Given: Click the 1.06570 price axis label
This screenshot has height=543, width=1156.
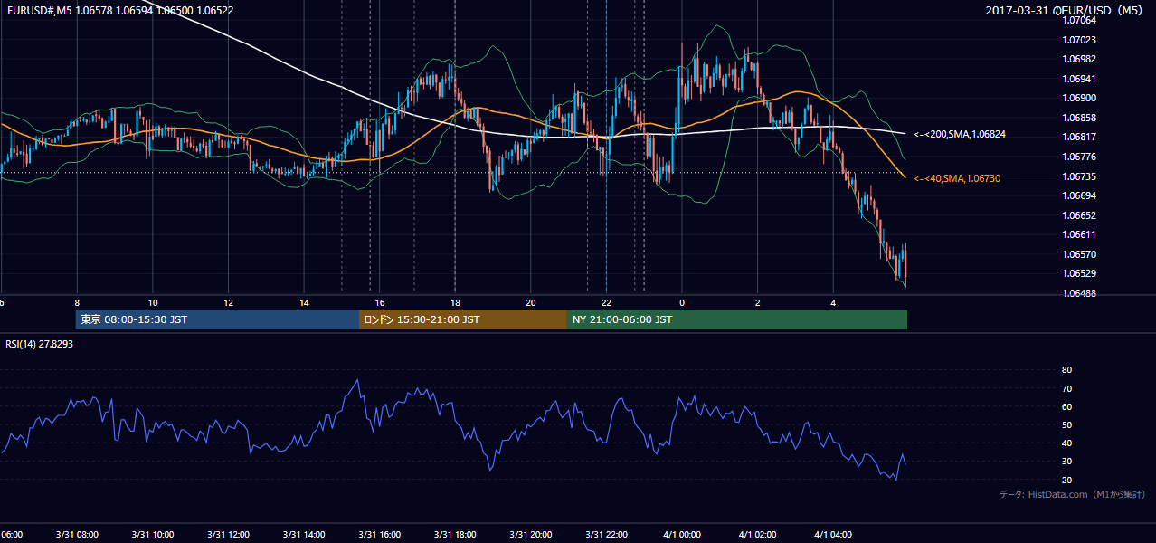Looking at the screenshot, I should [x=1080, y=255].
